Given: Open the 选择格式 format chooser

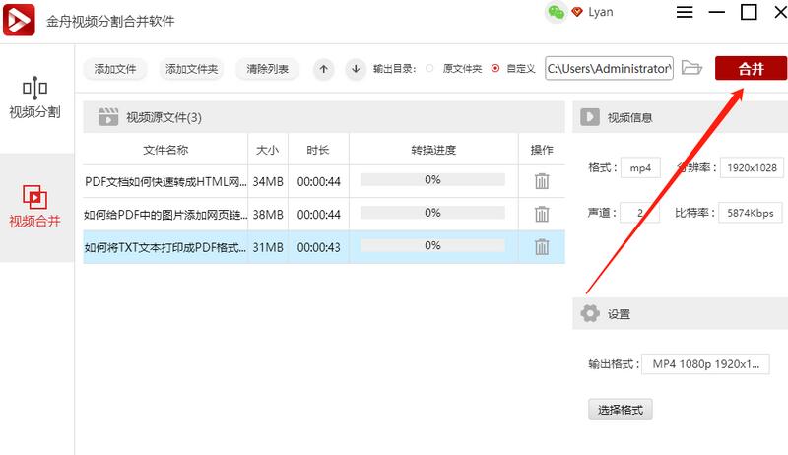Looking at the screenshot, I should pyautogui.click(x=620, y=409).
